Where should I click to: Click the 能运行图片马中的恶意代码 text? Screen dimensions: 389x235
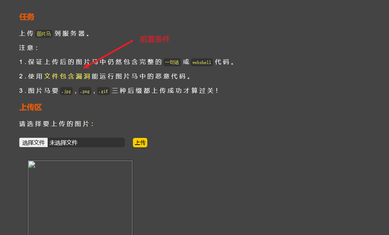(x=141, y=76)
